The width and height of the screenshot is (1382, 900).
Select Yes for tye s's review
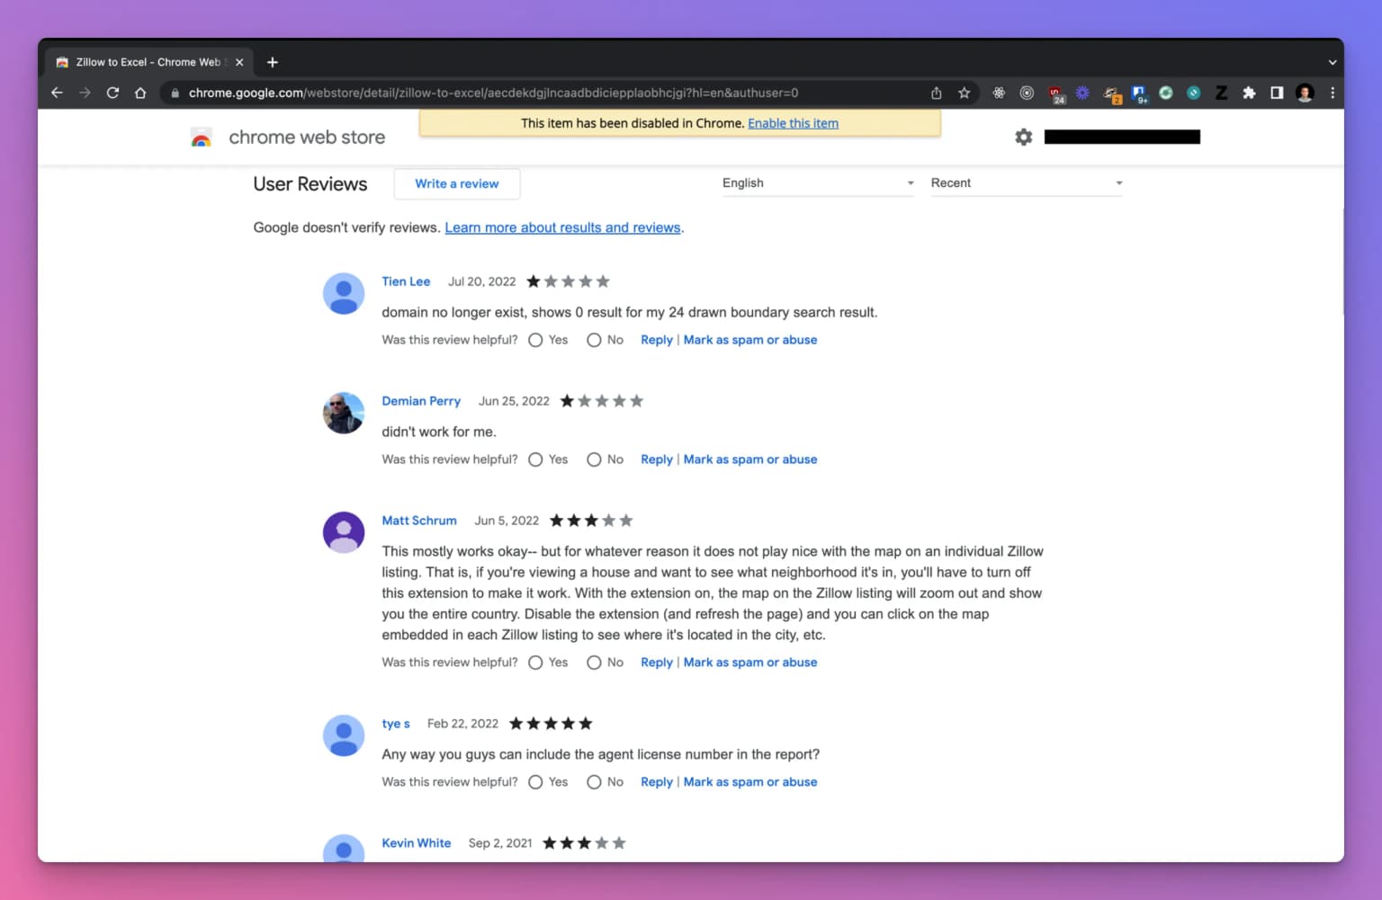[x=535, y=782]
